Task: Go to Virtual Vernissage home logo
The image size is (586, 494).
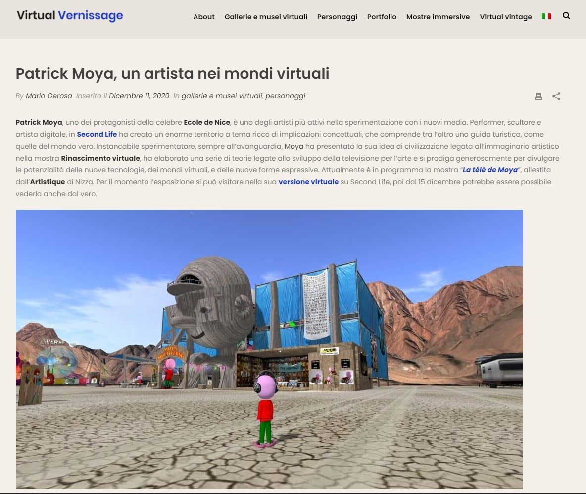Action: (70, 16)
